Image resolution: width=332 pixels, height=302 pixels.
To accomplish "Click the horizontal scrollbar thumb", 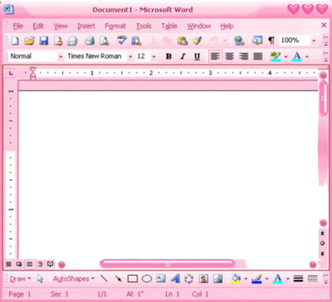I will (x=167, y=264).
